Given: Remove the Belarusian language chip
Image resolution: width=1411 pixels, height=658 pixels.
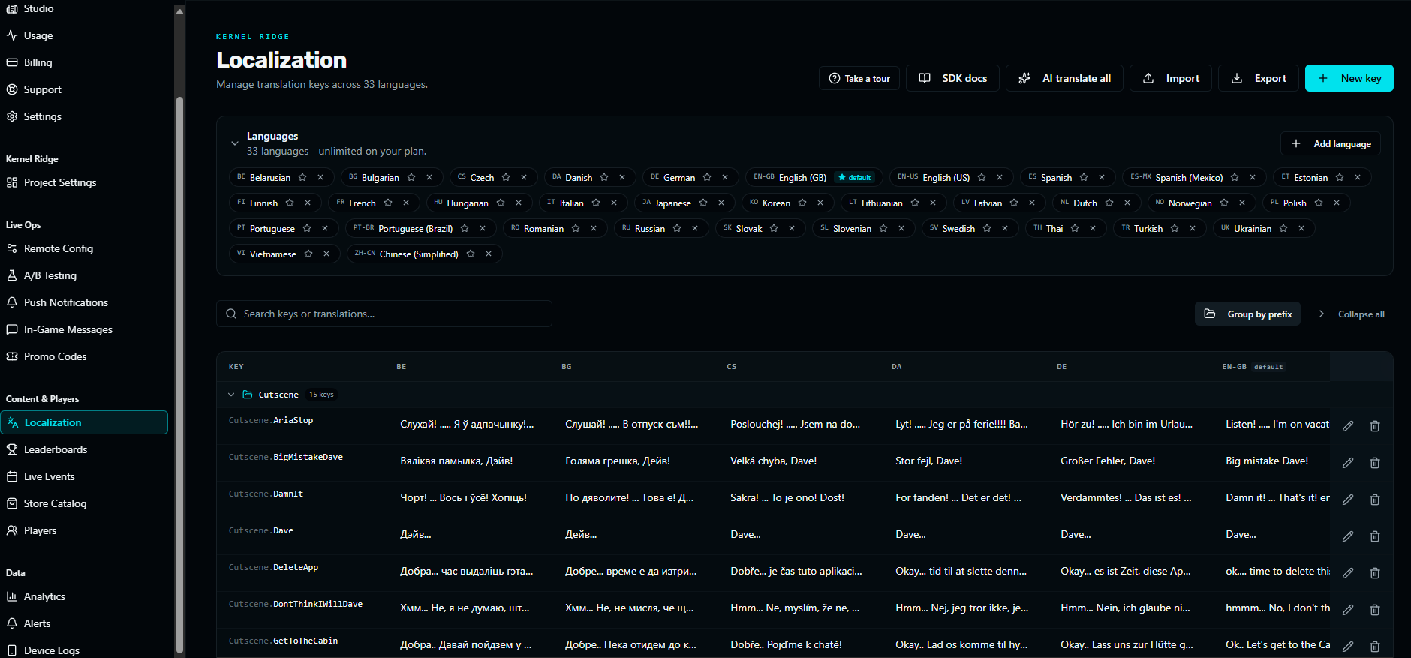Looking at the screenshot, I should (x=320, y=178).
